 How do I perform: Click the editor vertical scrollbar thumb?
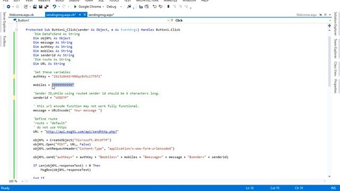[x=329, y=62]
